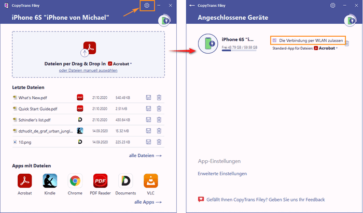This screenshot has width=363, height=213.
Task: Open Erweiterte Einstellungen
Action: (x=222, y=174)
